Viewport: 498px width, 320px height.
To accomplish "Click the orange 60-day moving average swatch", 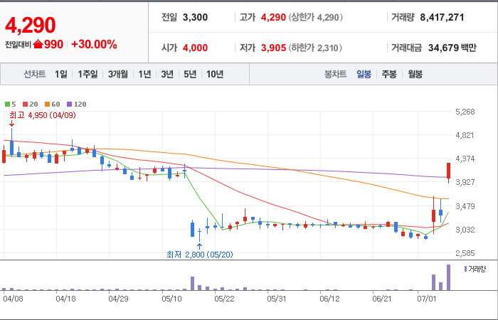I will tap(47, 104).
